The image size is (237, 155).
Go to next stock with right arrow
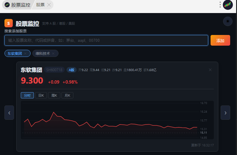(x=225, y=113)
